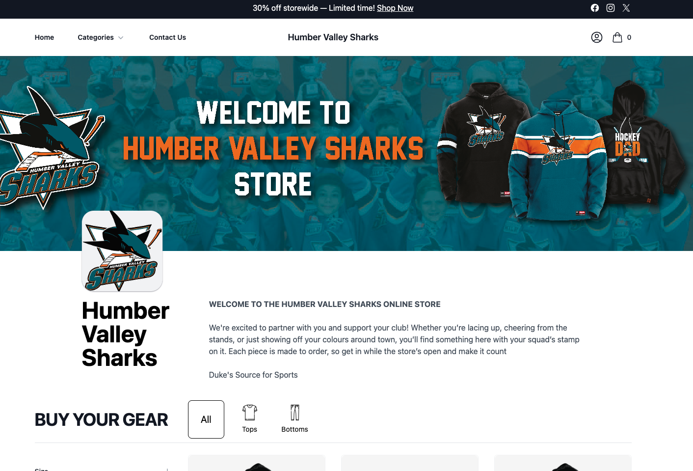Click the square Sharks logo avatar

point(122,251)
